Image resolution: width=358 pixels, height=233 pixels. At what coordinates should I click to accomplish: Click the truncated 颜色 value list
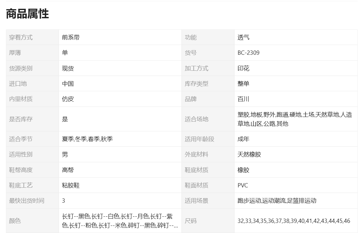[120, 221]
